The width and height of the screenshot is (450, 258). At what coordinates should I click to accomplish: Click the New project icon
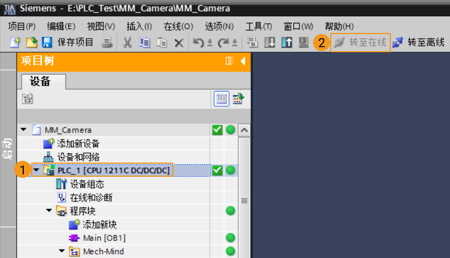pos(15,43)
